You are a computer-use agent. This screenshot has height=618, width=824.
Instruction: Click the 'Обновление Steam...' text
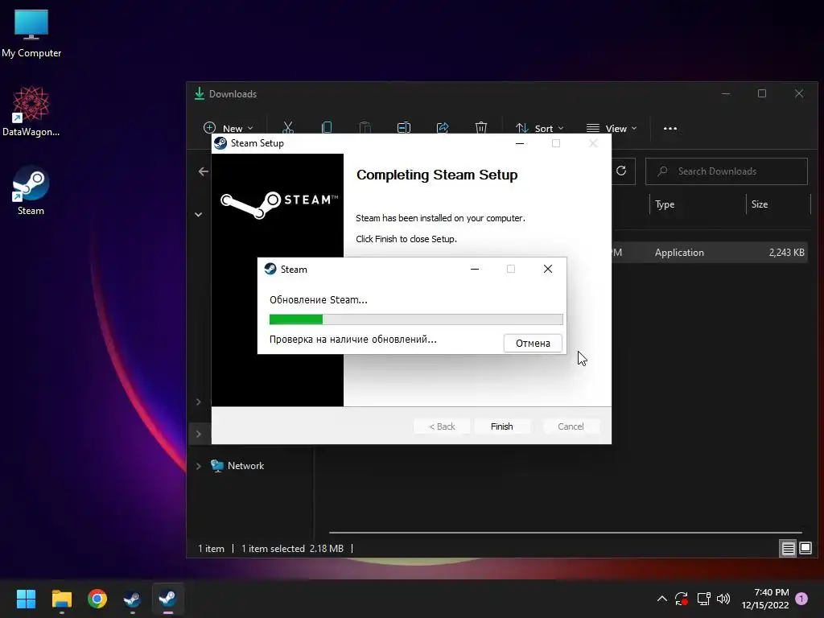pyautogui.click(x=319, y=300)
